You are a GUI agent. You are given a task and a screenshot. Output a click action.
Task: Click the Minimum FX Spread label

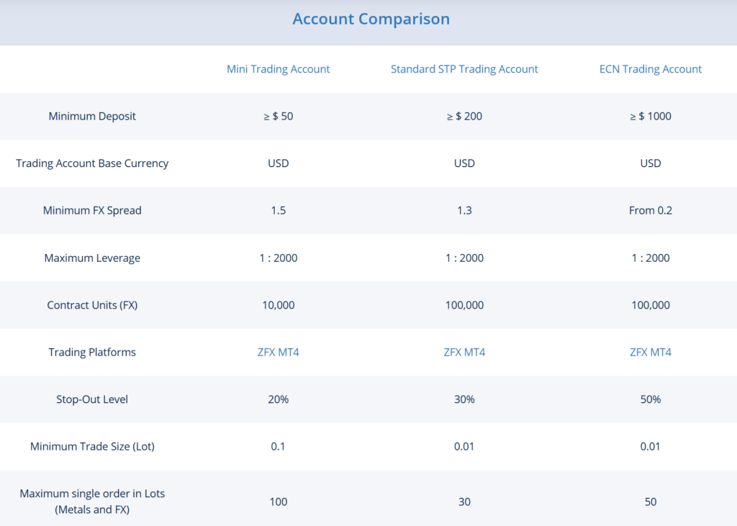(x=92, y=210)
